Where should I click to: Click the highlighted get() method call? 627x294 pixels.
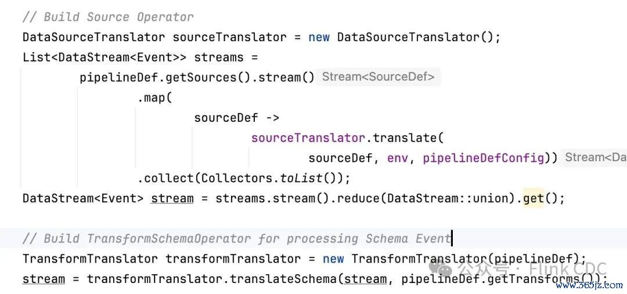534,198
